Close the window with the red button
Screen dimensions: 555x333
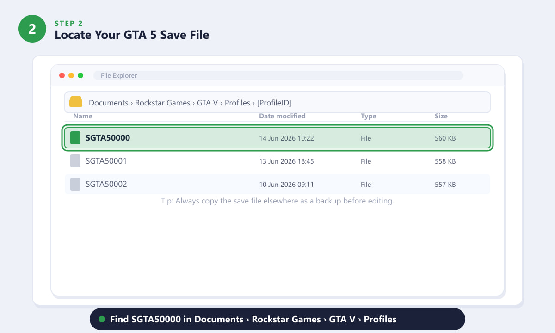[62, 75]
